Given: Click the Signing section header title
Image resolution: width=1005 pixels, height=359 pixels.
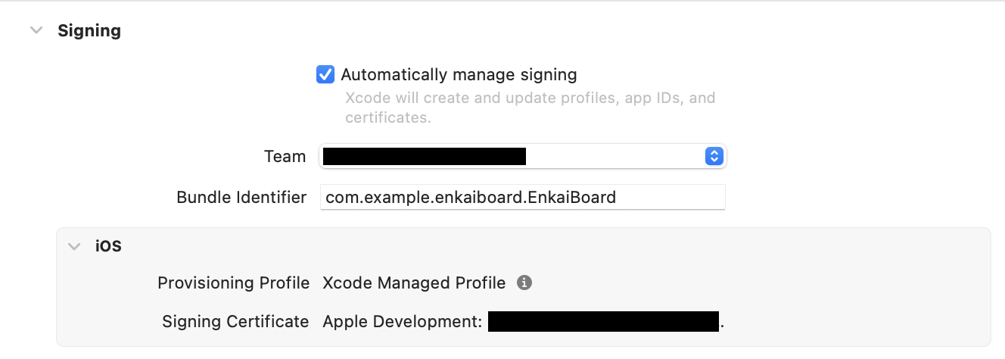Looking at the screenshot, I should 89,31.
